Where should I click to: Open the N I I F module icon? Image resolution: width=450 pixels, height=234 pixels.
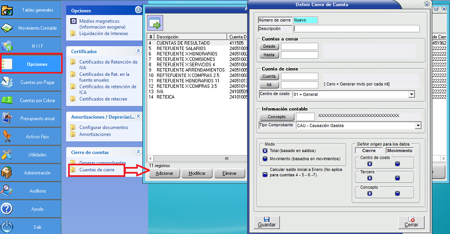pyautogui.click(x=8, y=46)
